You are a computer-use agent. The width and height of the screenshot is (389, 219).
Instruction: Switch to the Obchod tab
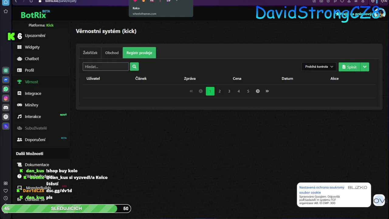[112, 53]
